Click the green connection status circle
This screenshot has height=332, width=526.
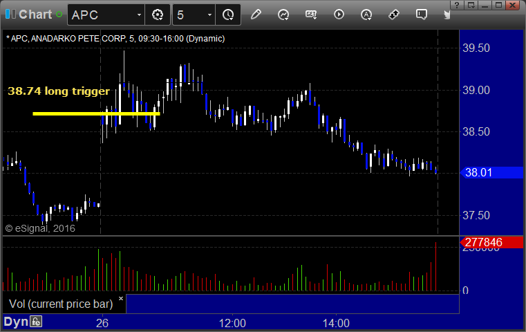click(59, 15)
